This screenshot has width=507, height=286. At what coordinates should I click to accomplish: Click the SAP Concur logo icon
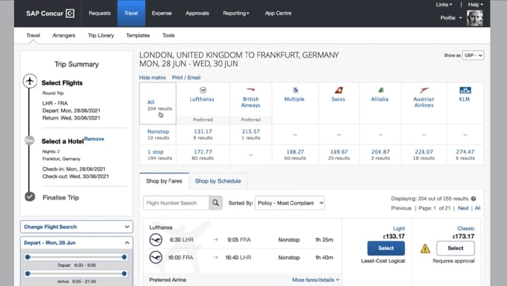(70, 13)
